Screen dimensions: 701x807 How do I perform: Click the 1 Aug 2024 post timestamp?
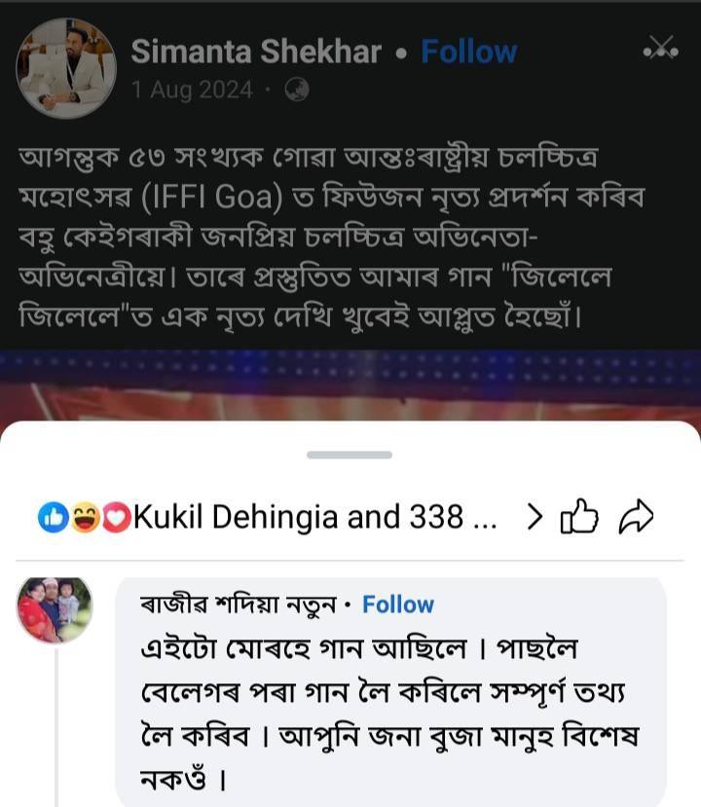point(192,91)
